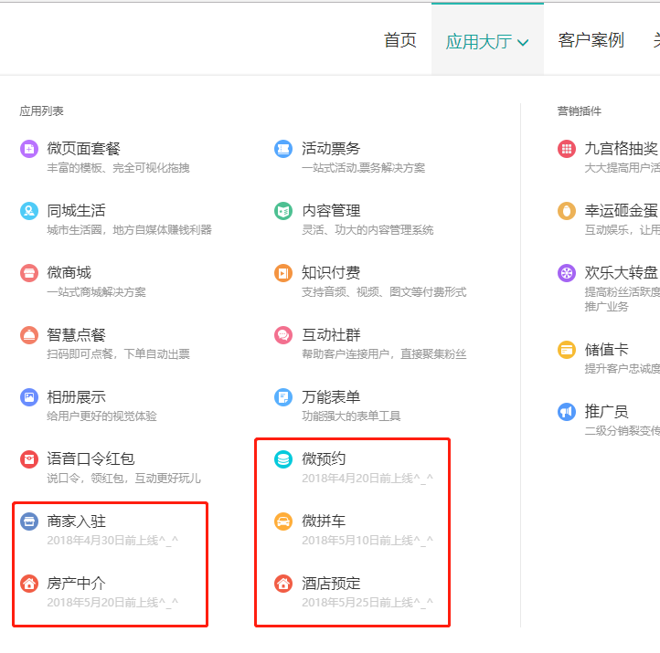Open the 内容管理 app link
660x653 pixels.
point(331,211)
